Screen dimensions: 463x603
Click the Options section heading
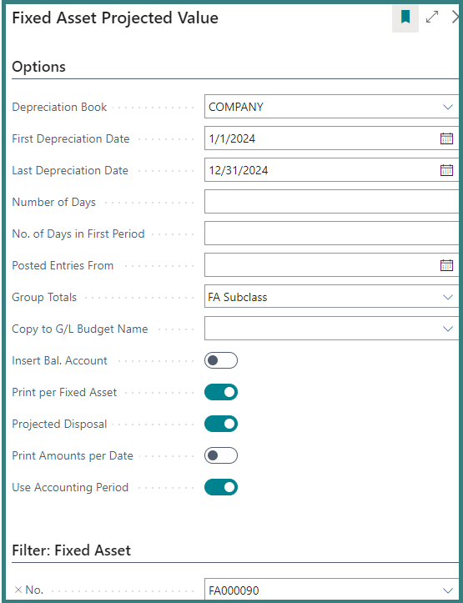[39, 67]
